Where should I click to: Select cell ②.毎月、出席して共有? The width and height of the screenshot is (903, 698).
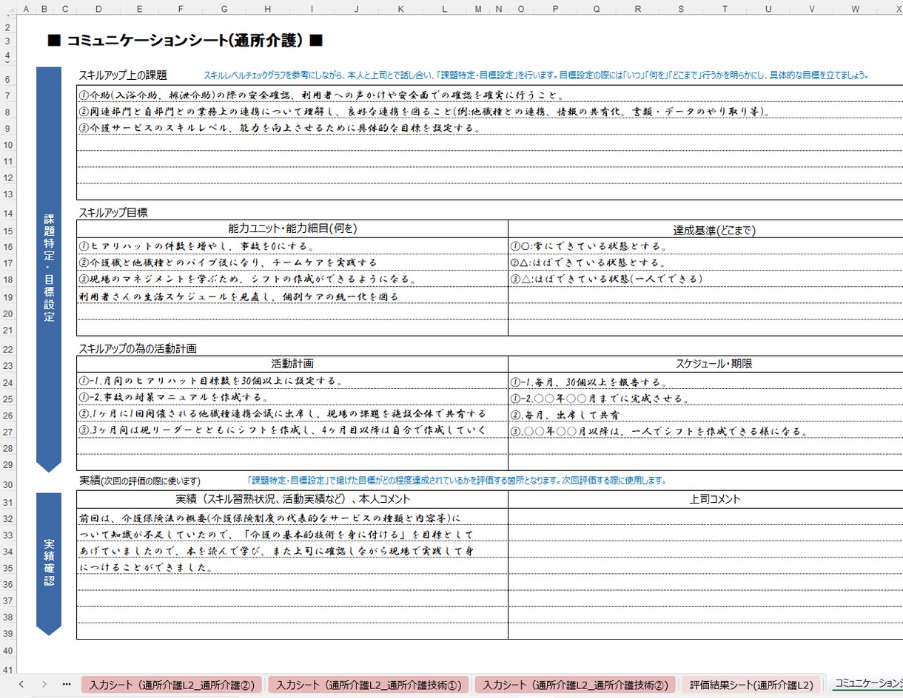[x=705, y=414]
